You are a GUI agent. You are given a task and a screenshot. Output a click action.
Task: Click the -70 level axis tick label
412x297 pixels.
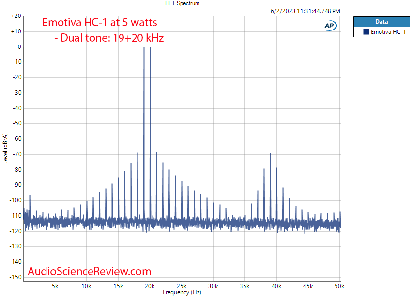17,154
